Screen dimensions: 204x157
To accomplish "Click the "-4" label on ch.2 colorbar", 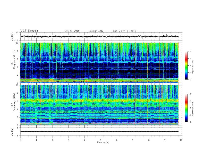I will click(190, 101).
